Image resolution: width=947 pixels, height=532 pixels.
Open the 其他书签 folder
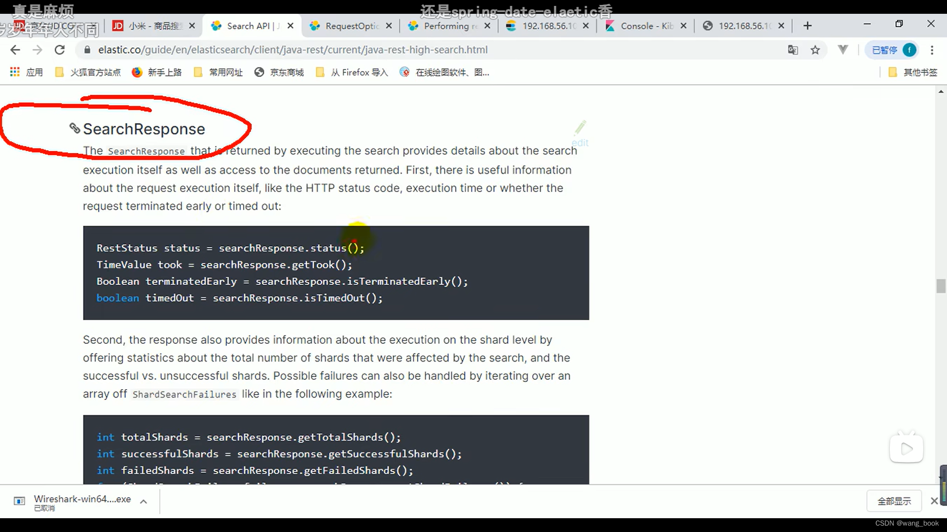(913, 72)
